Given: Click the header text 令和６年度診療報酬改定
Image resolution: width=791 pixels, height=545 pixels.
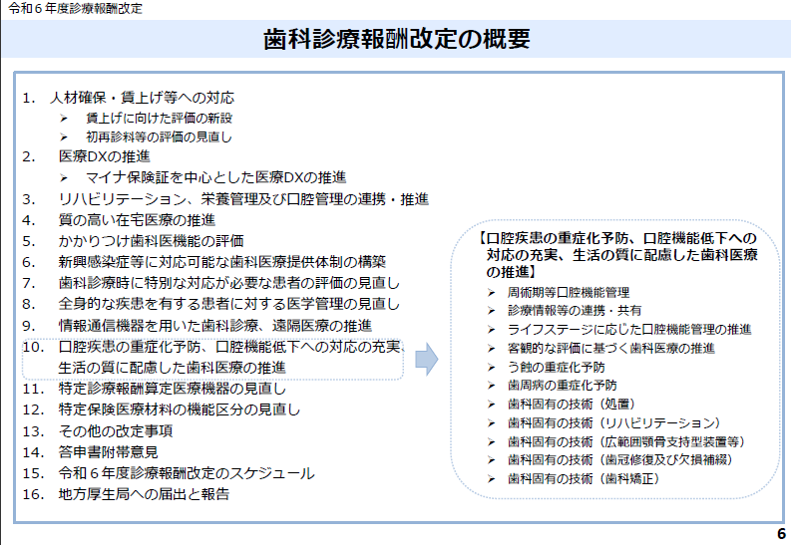Looking at the screenshot, I should tap(74, 8).
